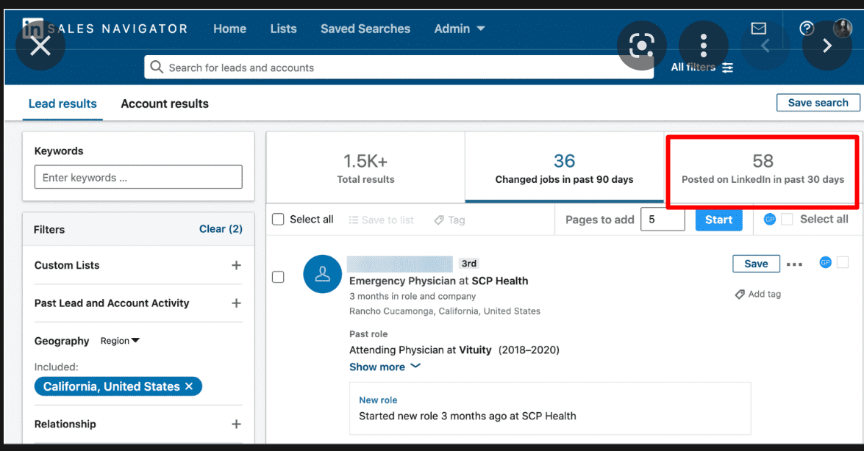The image size is (864, 451).
Task: Expand Show more past roles
Action: pos(385,367)
